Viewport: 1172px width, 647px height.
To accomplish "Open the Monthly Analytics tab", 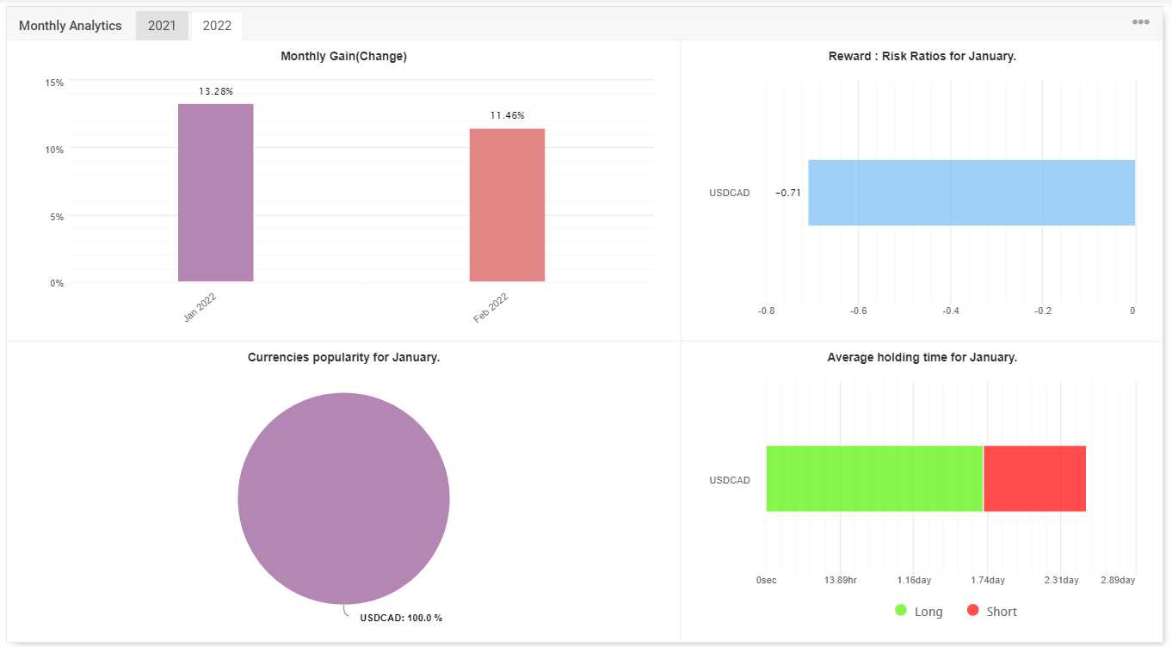I will point(71,26).
